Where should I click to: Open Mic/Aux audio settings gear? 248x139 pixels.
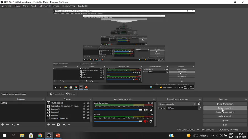(x=151, y=121)
